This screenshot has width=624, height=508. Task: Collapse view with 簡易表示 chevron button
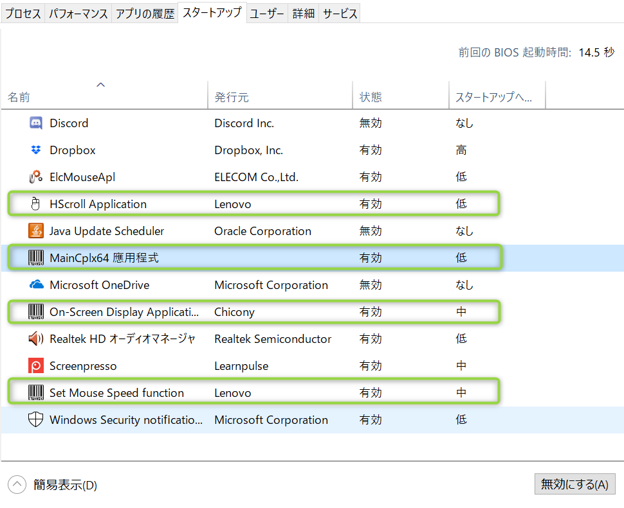click(x=17, y=485)
